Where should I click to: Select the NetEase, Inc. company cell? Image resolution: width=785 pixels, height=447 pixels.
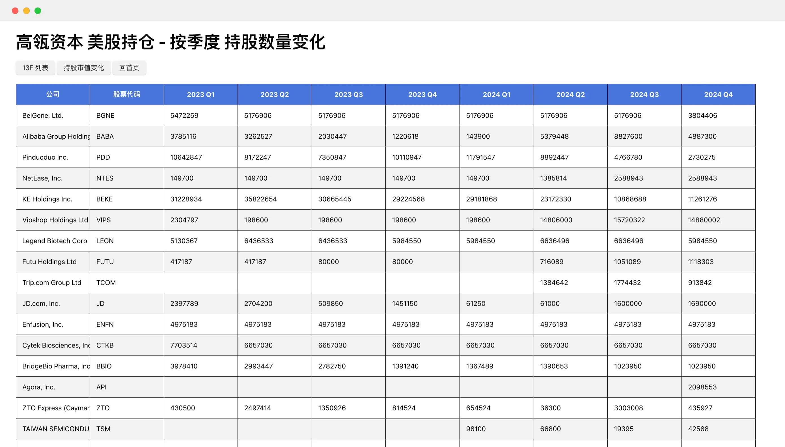coord(53,178)
